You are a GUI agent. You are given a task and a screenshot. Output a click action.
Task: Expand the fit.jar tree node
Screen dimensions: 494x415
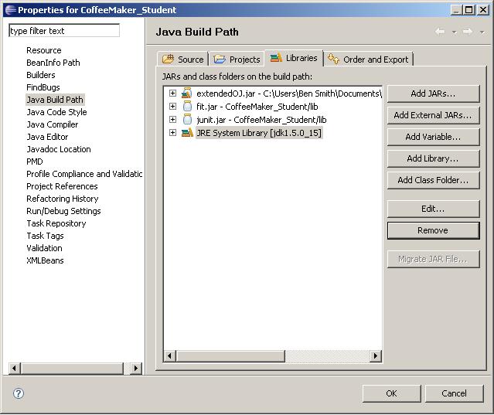point(172,107)
